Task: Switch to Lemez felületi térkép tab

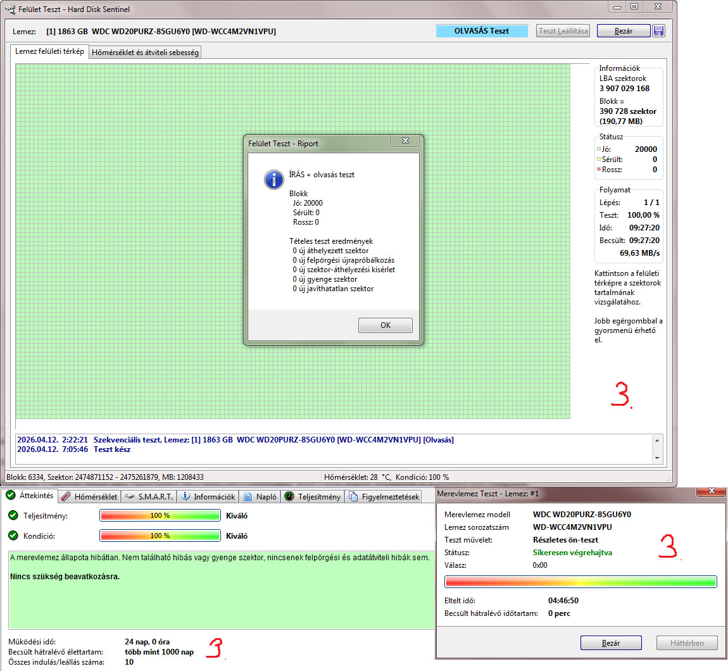Action: coord(49,51)
